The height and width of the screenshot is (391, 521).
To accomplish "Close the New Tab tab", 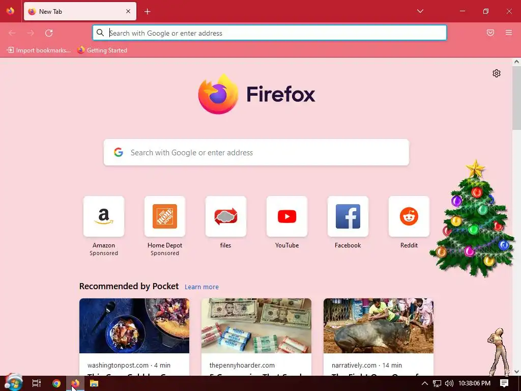I will tap(128, 11).
